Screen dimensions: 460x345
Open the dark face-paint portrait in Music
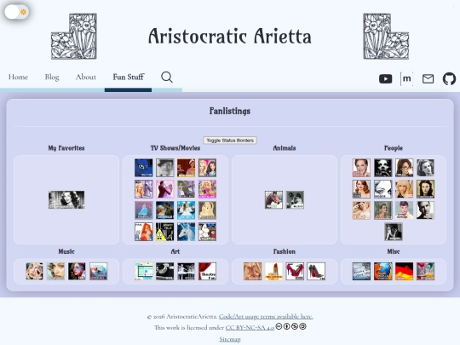pyautogui.click(x=77, y=272)
